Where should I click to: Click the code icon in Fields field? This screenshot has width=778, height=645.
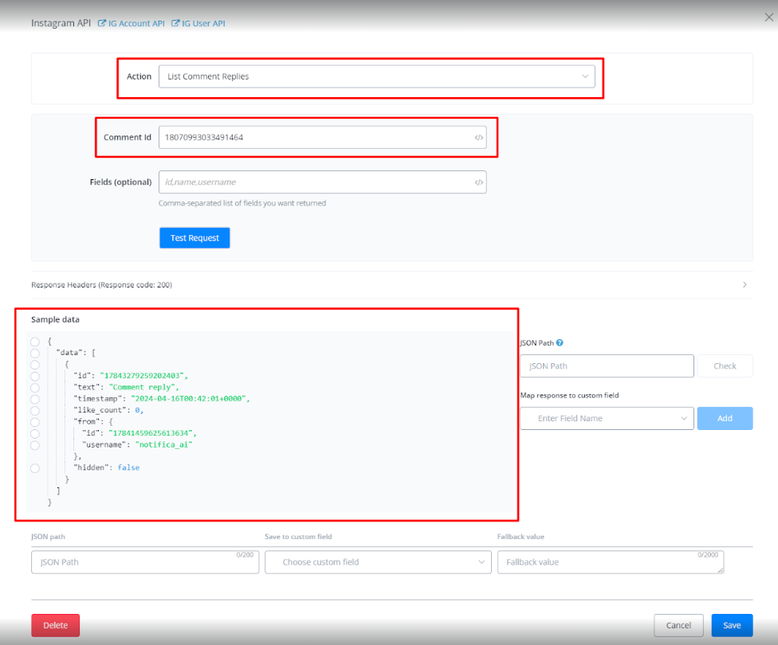pos(478,182)
